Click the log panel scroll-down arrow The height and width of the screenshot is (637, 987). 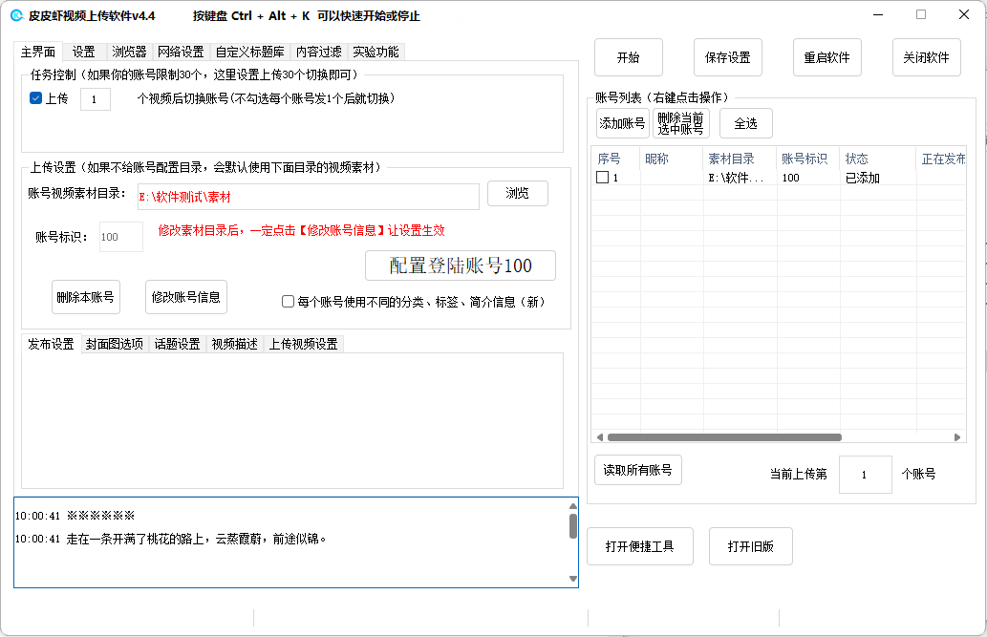point(573,579)
